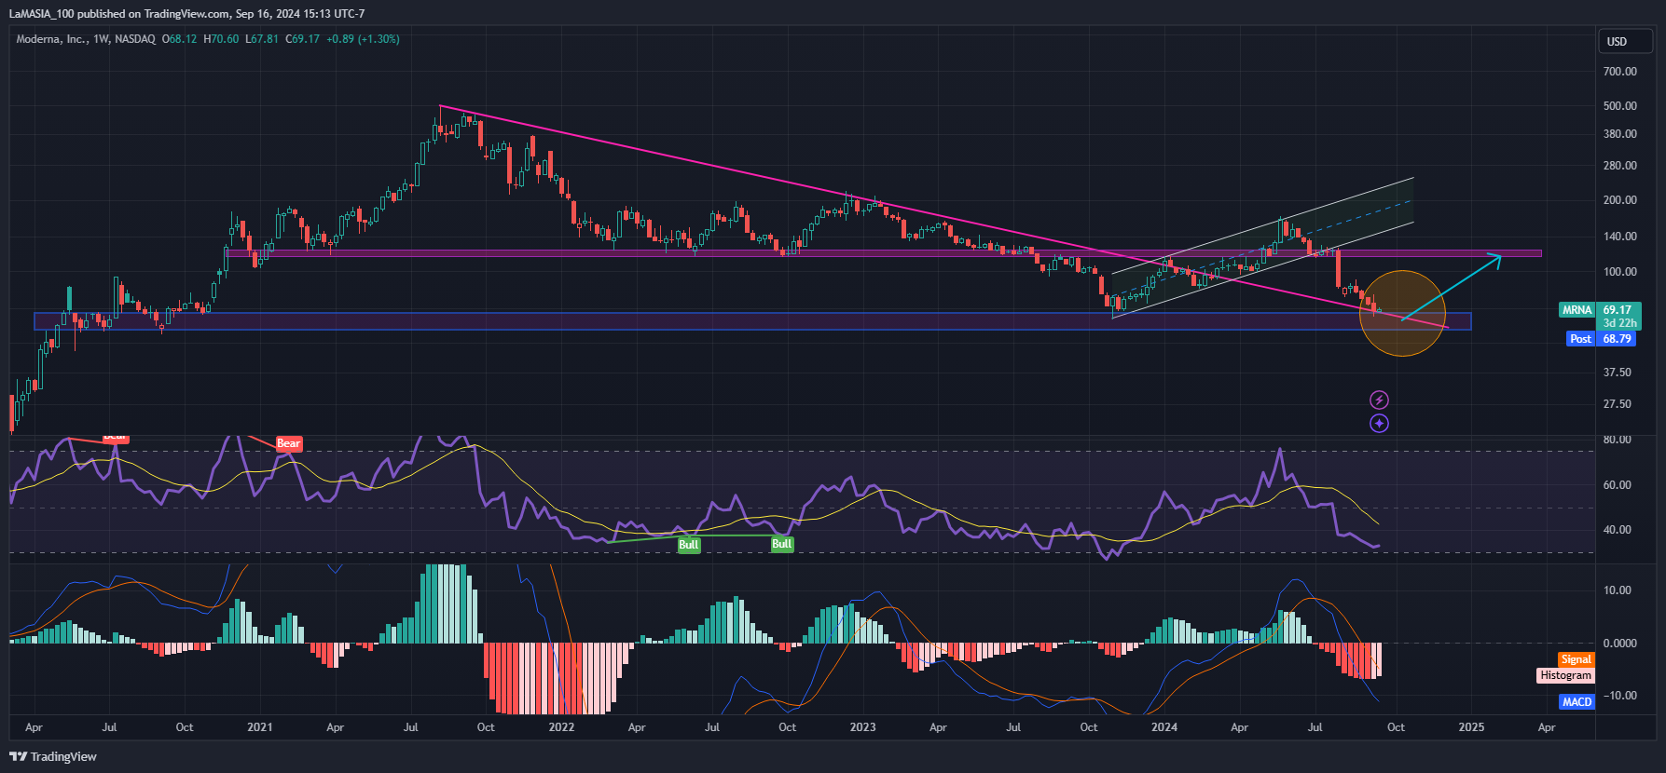Click the 2023 time axis label
The width and height of the screenshot is (1666, 773).
pyautogui.click(x=862, y=727)
